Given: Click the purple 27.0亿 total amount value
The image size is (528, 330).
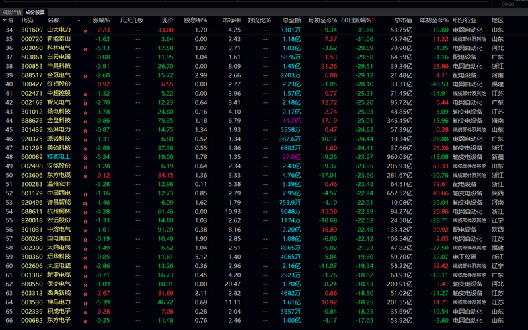Looking at the screenshot, I should pos(291,157).
